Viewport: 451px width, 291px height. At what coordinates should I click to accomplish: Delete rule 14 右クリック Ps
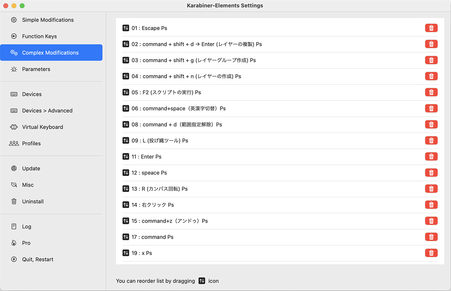pyautogui.click(x=431, y=205)
